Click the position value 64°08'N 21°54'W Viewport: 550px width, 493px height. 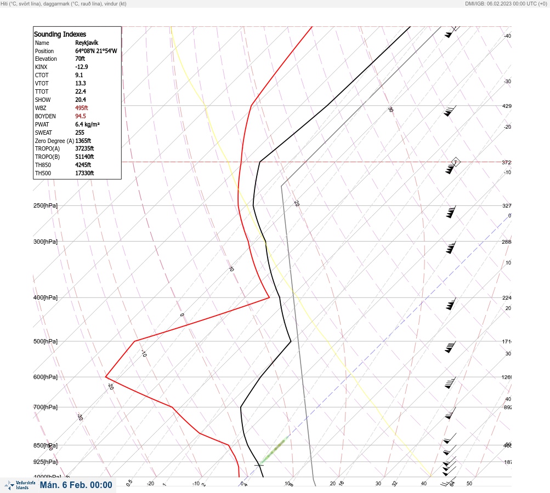click(x=96, y=51)
